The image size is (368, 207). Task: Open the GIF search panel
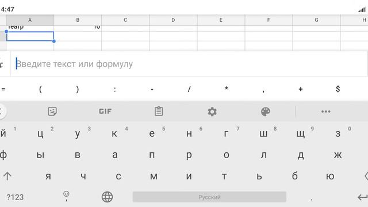(x=105, y=111)
